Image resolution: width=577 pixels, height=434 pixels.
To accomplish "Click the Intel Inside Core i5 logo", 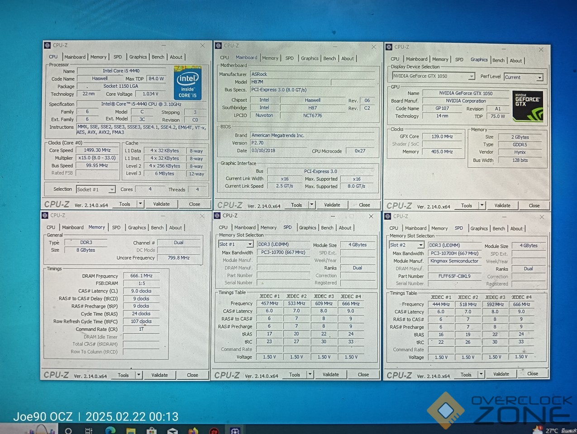I will coord(188,83).
